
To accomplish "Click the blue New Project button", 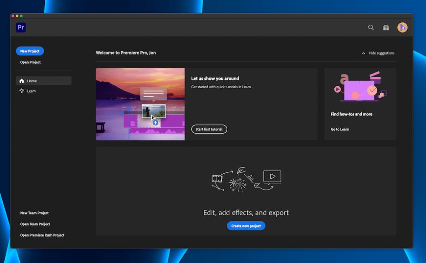I will click(x=30, y=51).
